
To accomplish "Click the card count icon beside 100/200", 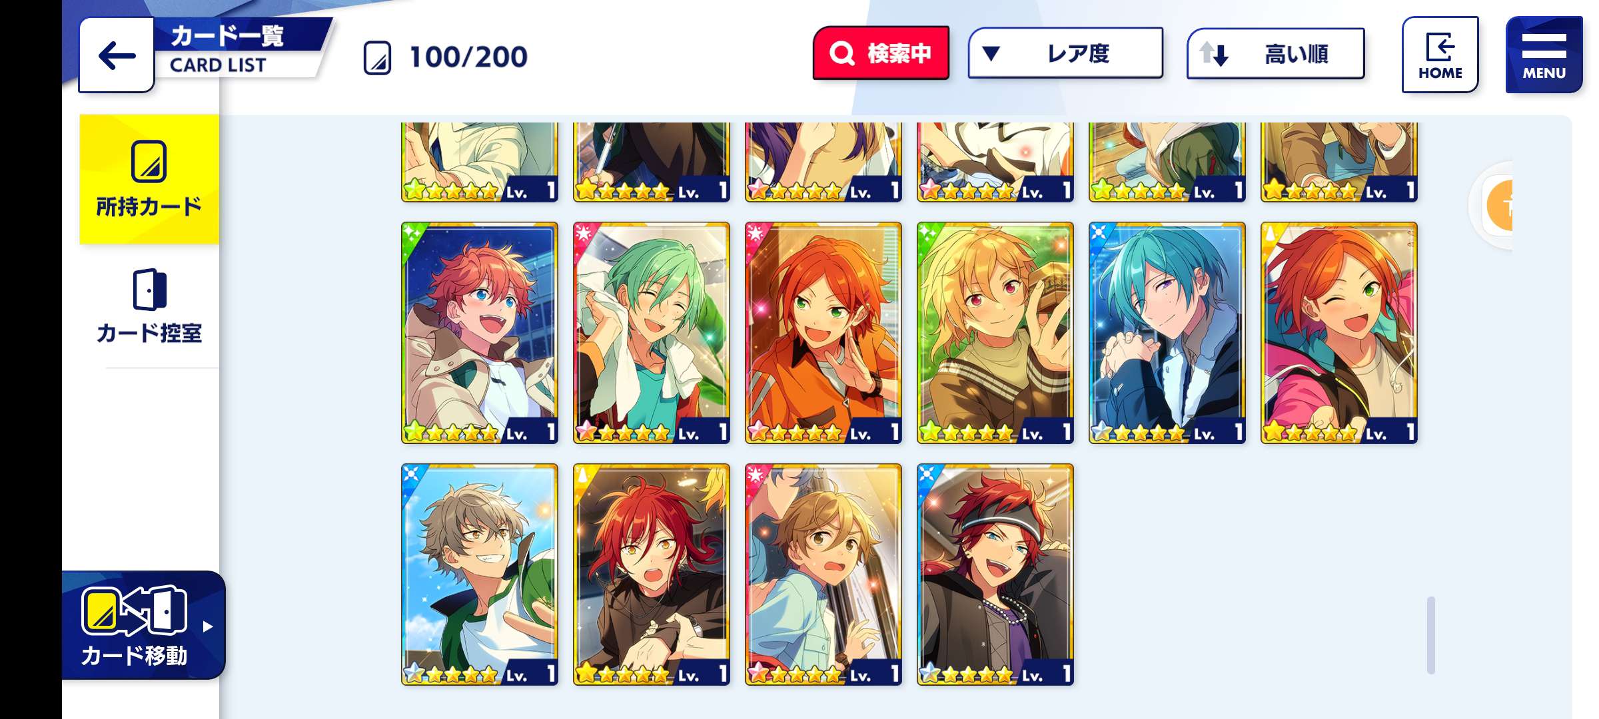I will (377, 58).
